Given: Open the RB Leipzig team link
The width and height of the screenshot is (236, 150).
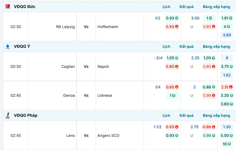Looking at the screenshot, I should [65, 27].
